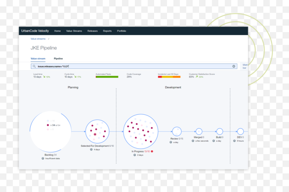Open the Merged stage circle
The image size is (289, 192).
(x=199, y=132)
